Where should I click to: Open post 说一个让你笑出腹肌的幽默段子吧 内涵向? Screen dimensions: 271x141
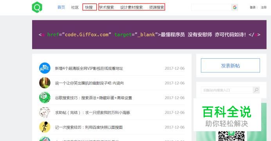coord(89,83)
